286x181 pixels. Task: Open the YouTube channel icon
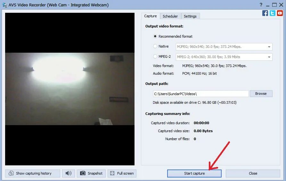[280, 13]
